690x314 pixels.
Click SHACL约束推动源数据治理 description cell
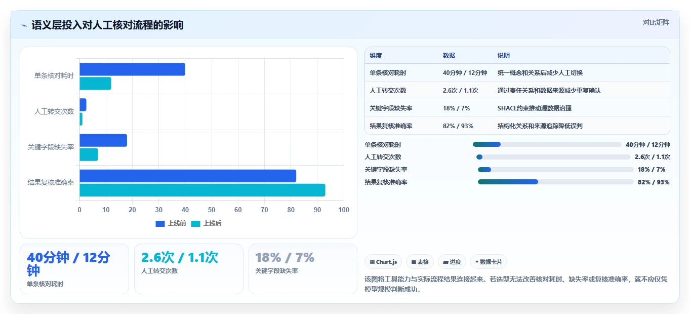click(534, 108)
